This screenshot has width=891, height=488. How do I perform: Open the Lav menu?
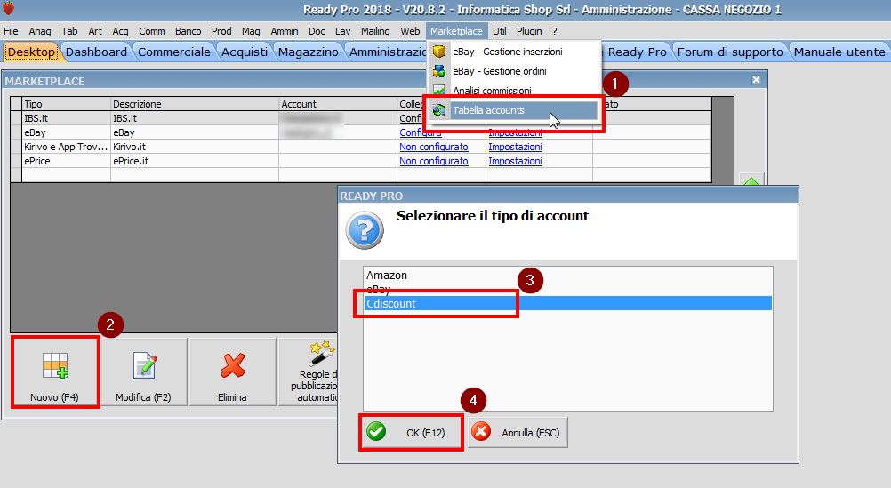[342, 31]
